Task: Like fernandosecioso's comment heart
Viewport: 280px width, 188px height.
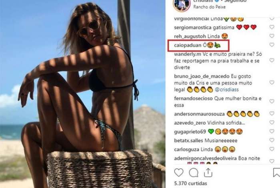Action: point(272,101)
